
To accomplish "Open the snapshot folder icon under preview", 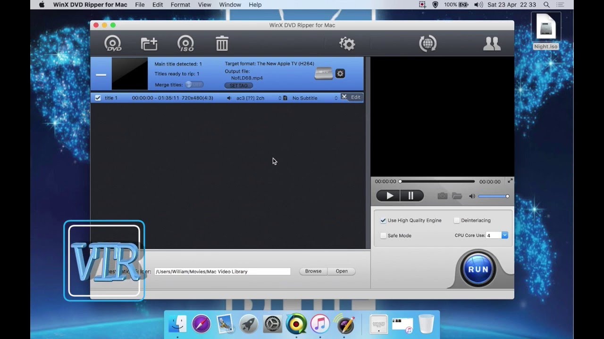I will pos(457,196).
